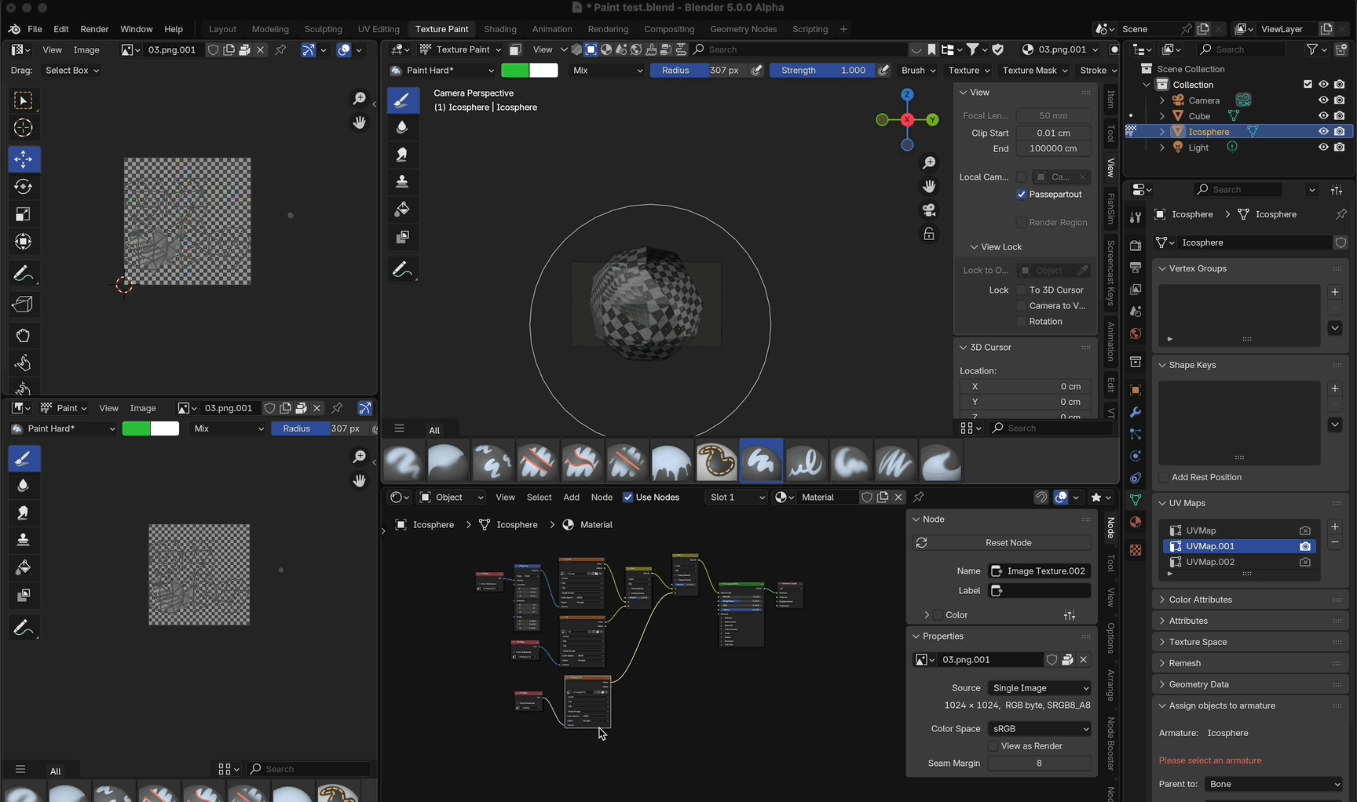Activate the Move tool in UV editor
The width and height of the screenshot is (1357, 802).
(23, 159)
